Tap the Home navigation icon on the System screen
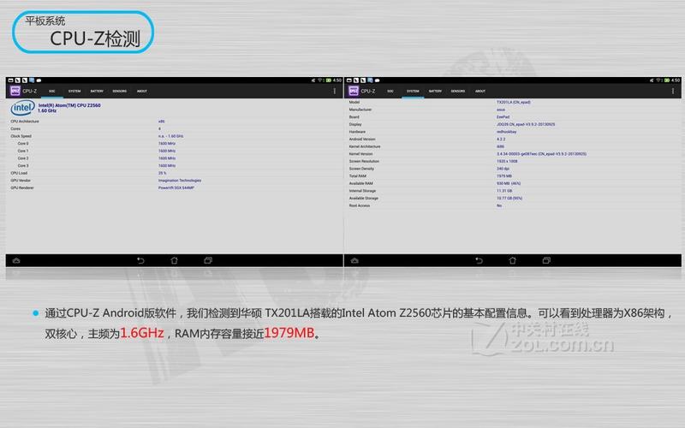This screenshot has height=428, width=685. coord(512,261)
